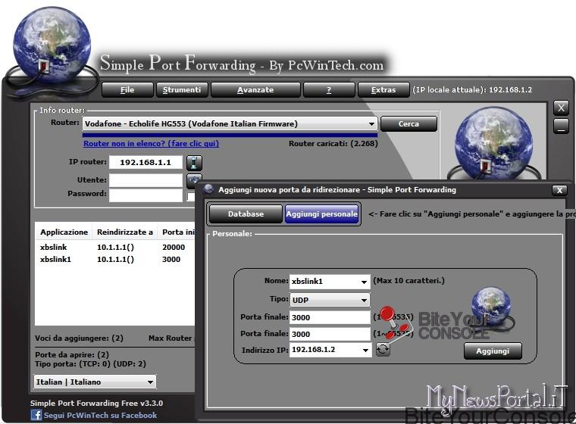The image size is (576, 424).
Task: Click the Applicazione column header
Action: click(64, 232)
